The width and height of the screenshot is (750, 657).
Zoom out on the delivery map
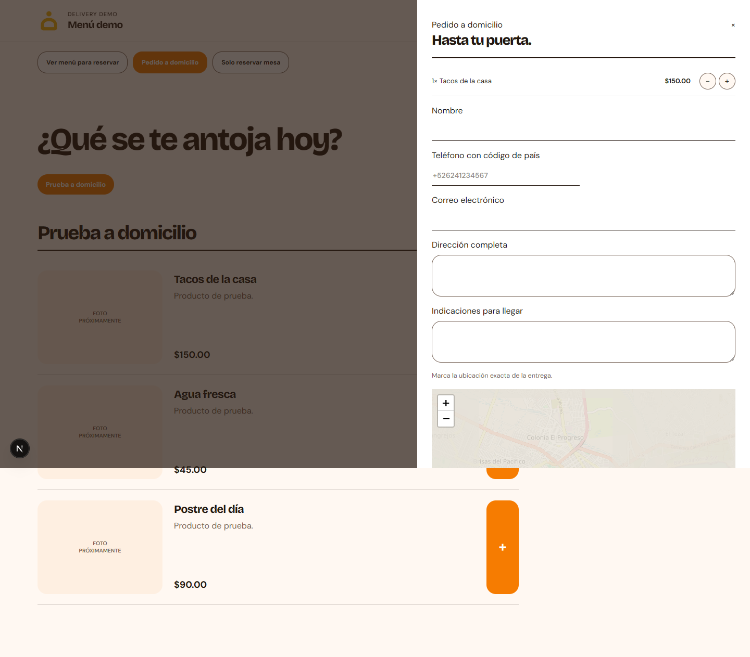pos(446,419)
